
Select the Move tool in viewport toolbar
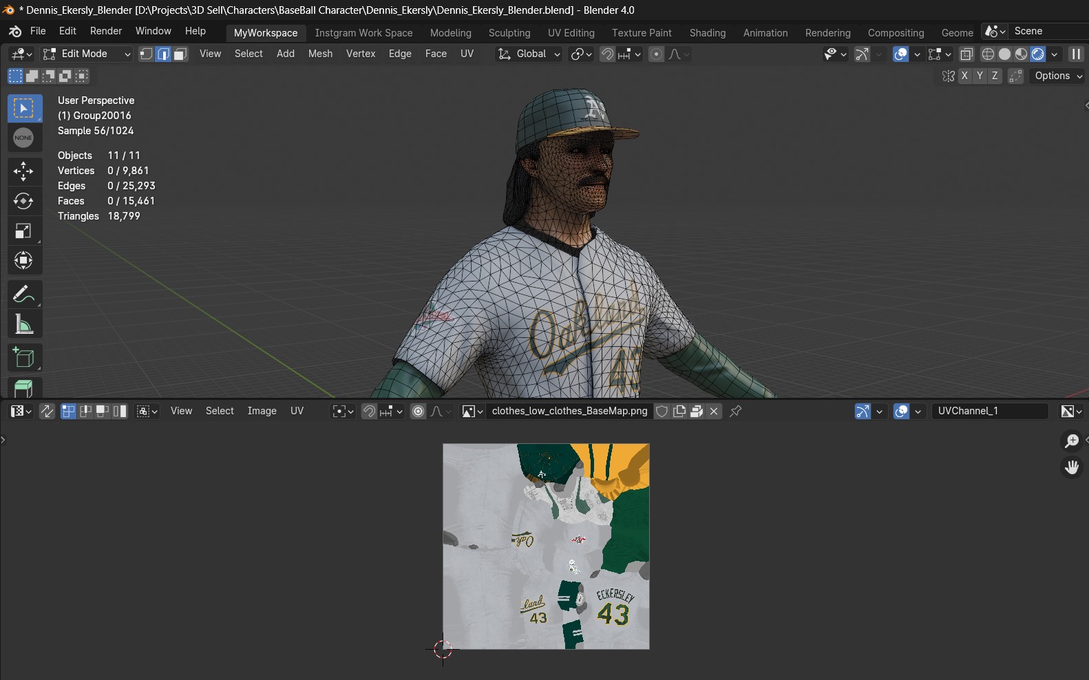tap(24, 171)
